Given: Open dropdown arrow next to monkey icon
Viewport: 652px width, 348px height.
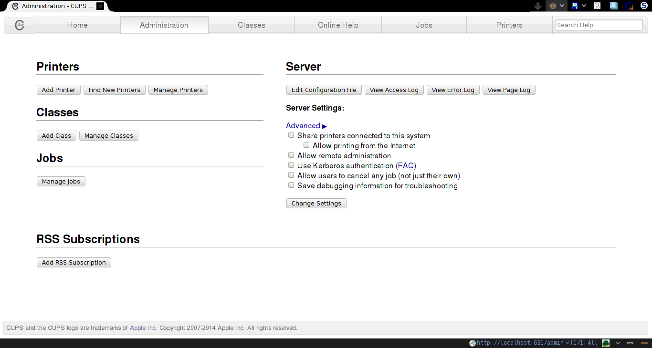Looking at the screenshot, I should (562, 6).
